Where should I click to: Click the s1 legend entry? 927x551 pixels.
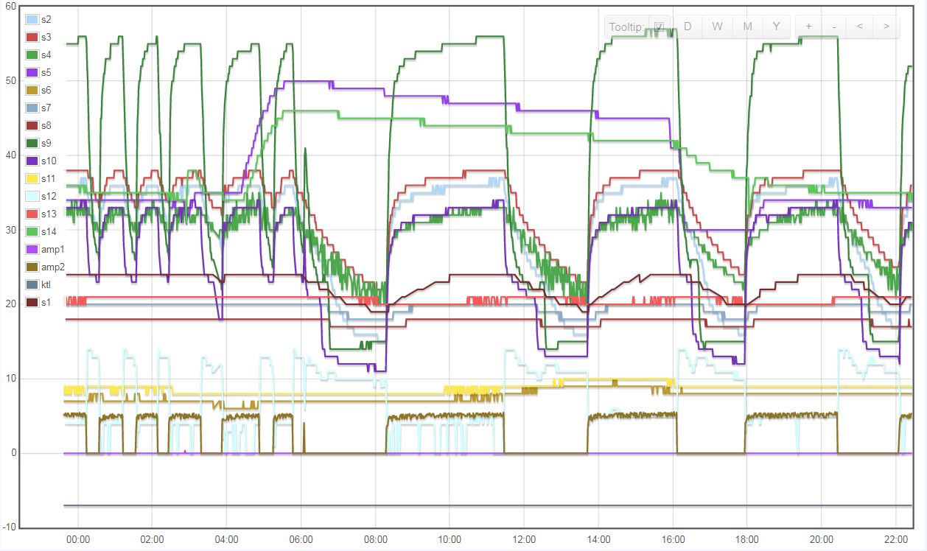click(x=38, y=302)
